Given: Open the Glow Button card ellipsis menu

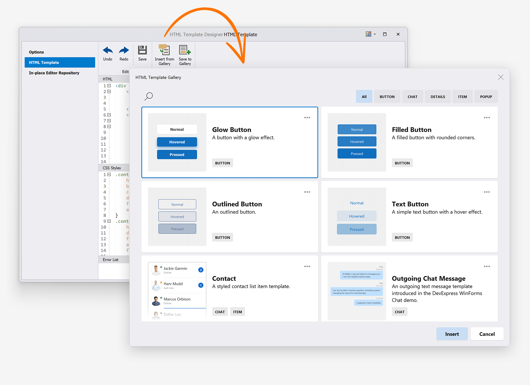Looking at the screenshot, I should (x=307, y=117).
